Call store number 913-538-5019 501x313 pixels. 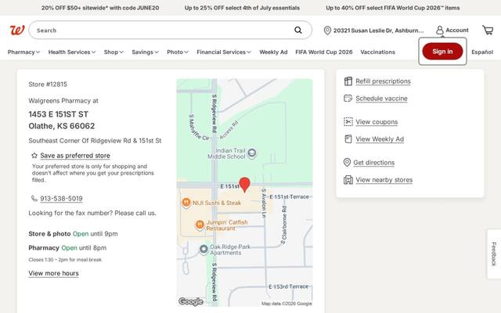61,198
